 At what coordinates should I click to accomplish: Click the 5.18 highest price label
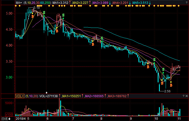coord(37,8)
